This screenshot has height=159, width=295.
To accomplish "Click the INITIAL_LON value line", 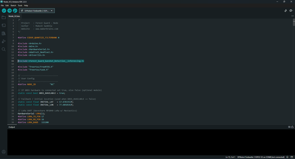I will [46, 105].
